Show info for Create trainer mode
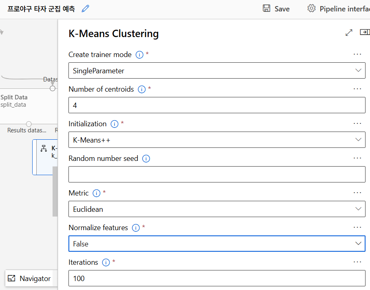The width and height of the screenshot is (370, 290). (x=139, y=55)
